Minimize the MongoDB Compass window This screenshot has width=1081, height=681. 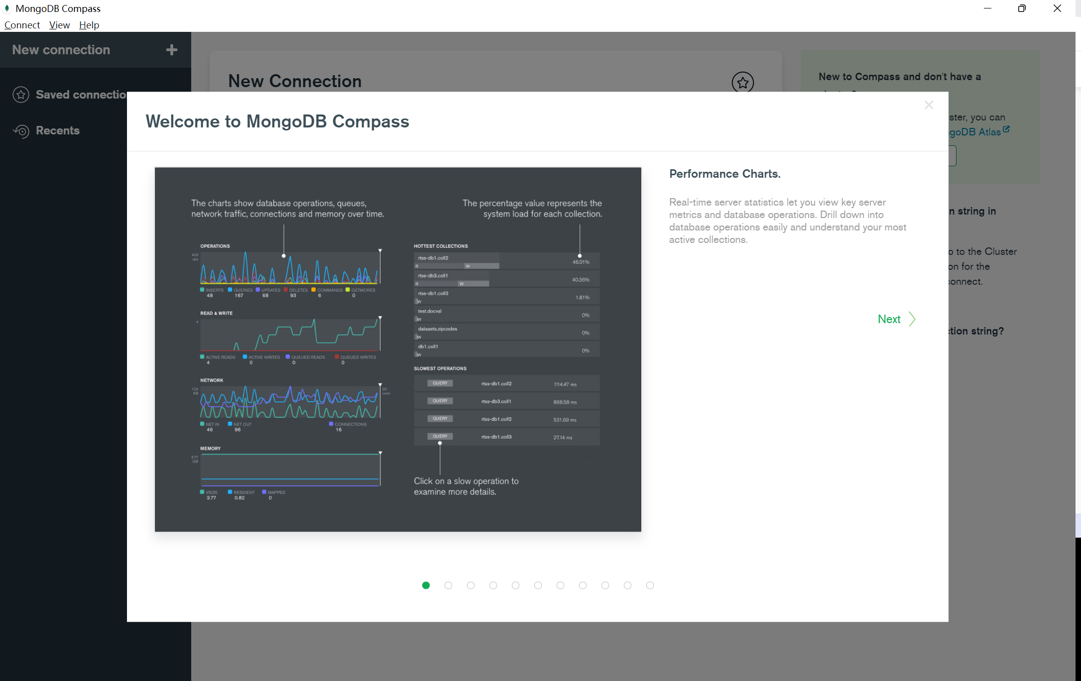[x=988, y=8]
